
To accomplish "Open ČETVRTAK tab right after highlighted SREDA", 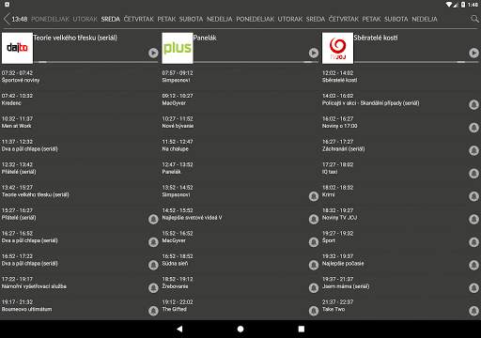I will (x=139, y=19).
